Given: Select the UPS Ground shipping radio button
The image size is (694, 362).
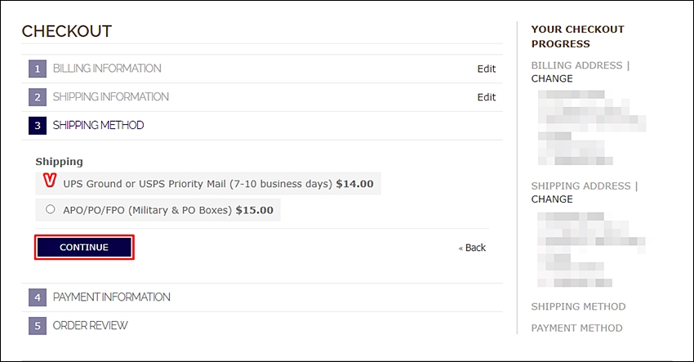Looking at the screenshot, I should (x=50, y=181).
